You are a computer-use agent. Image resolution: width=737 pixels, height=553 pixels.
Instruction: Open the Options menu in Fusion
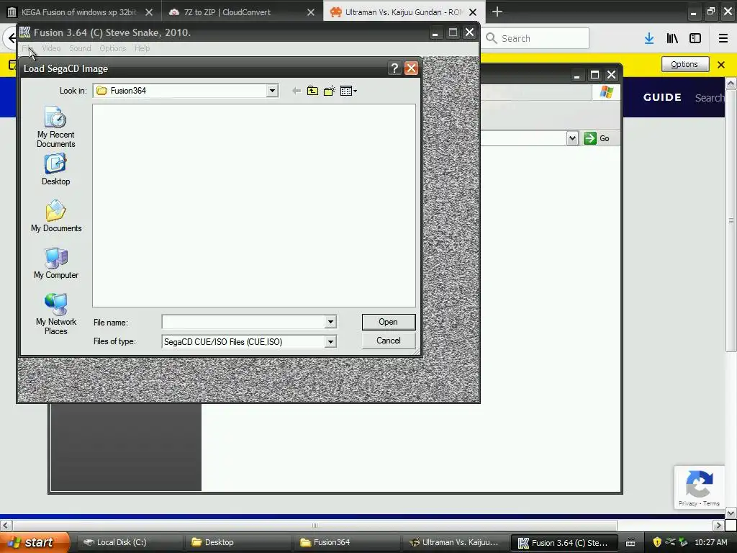click(x=113, y=48)
